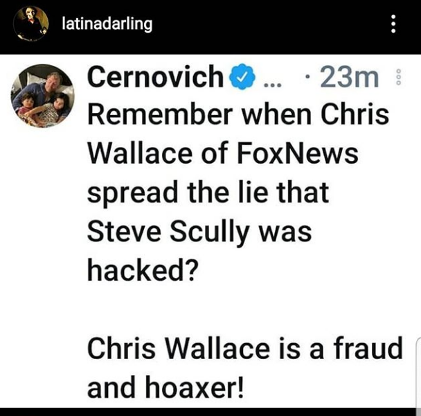The image size is (421, 416).
Task: Tap the phrase 'and hoaxer!'
Action: (165, 388)
